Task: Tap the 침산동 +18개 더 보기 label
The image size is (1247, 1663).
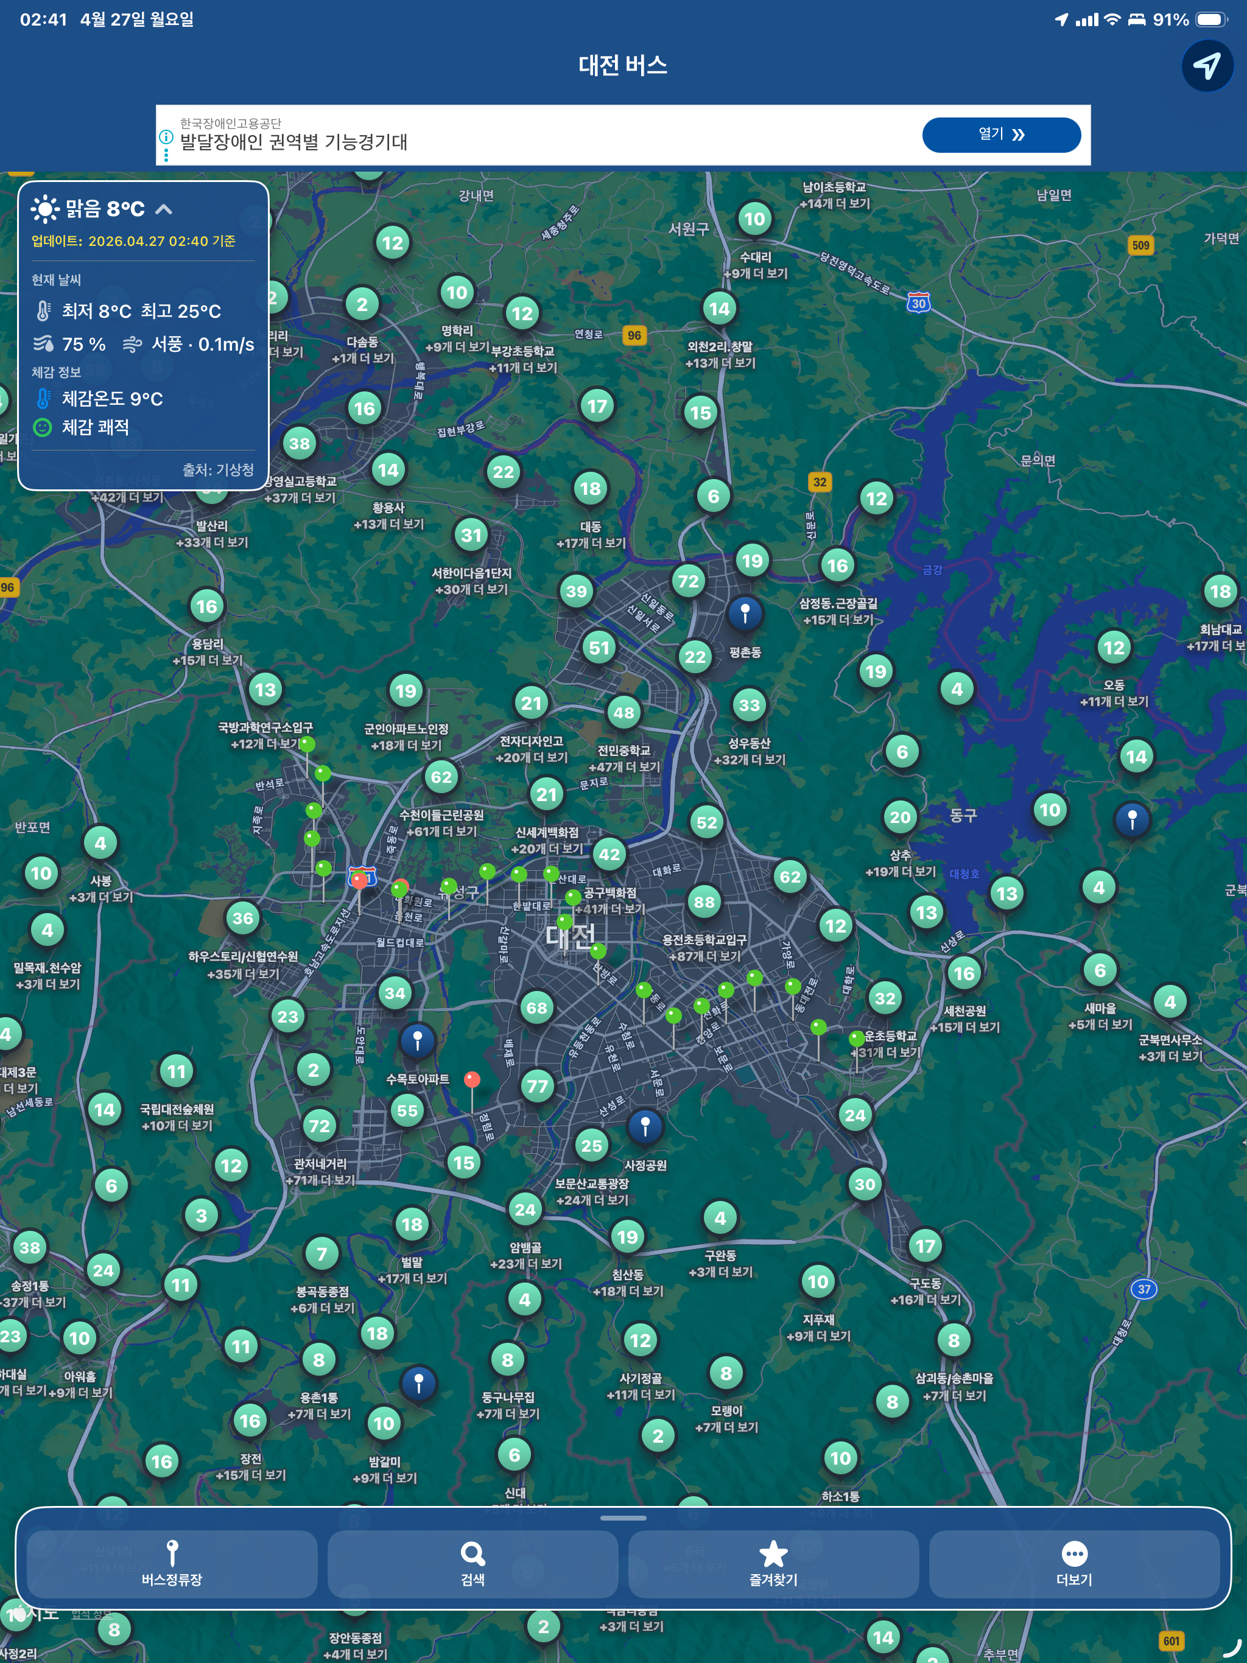Action: tap(628, 1283)
